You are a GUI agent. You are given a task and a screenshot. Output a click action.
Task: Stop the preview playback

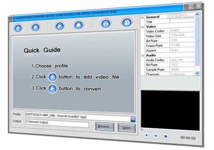tap(165, 136)
